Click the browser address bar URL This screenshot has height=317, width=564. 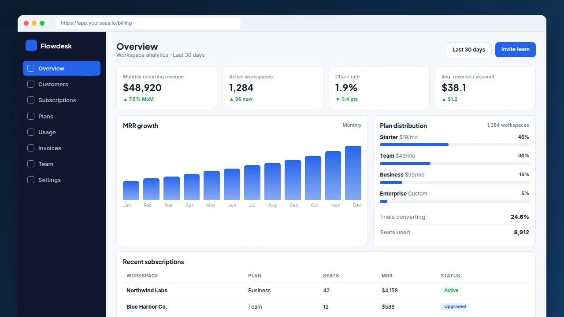tap(96, 23)
